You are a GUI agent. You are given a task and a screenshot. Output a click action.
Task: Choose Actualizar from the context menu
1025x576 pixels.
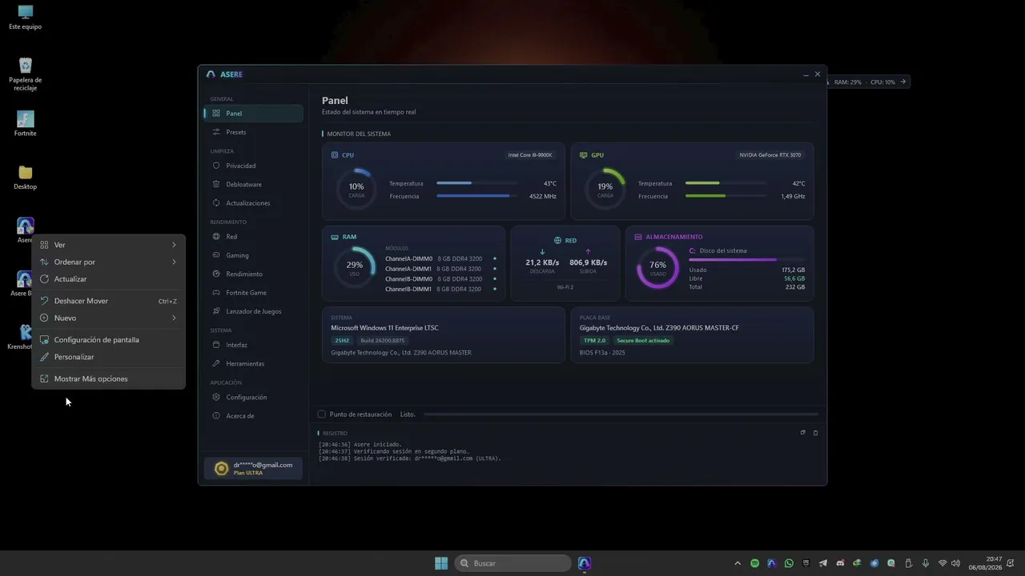(108, 279)
